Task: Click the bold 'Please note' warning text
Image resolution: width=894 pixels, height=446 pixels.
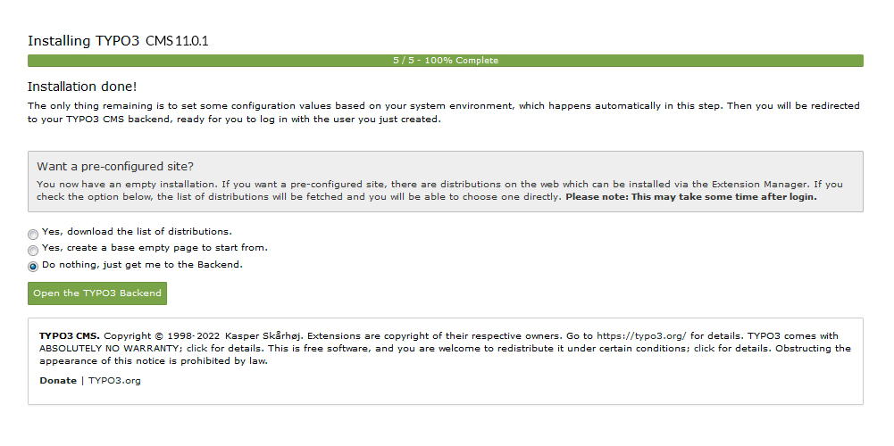Action: pyautogui.click(x=691, y=197)
